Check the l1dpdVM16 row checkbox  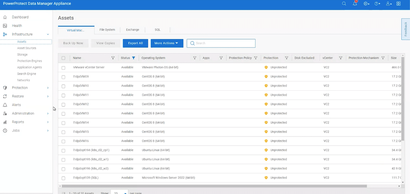tap(63, 141)
